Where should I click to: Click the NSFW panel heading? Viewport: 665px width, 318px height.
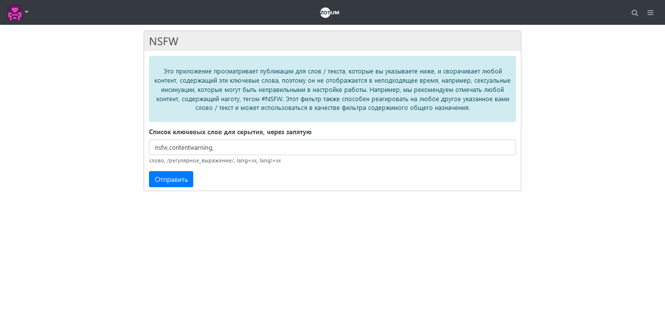click(x=164, y=41)
